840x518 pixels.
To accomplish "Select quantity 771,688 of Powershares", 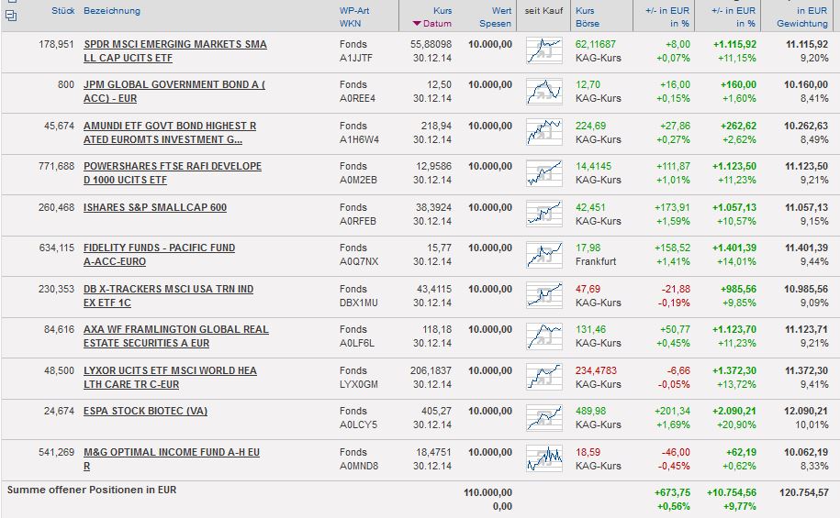I will pos(56,167).
